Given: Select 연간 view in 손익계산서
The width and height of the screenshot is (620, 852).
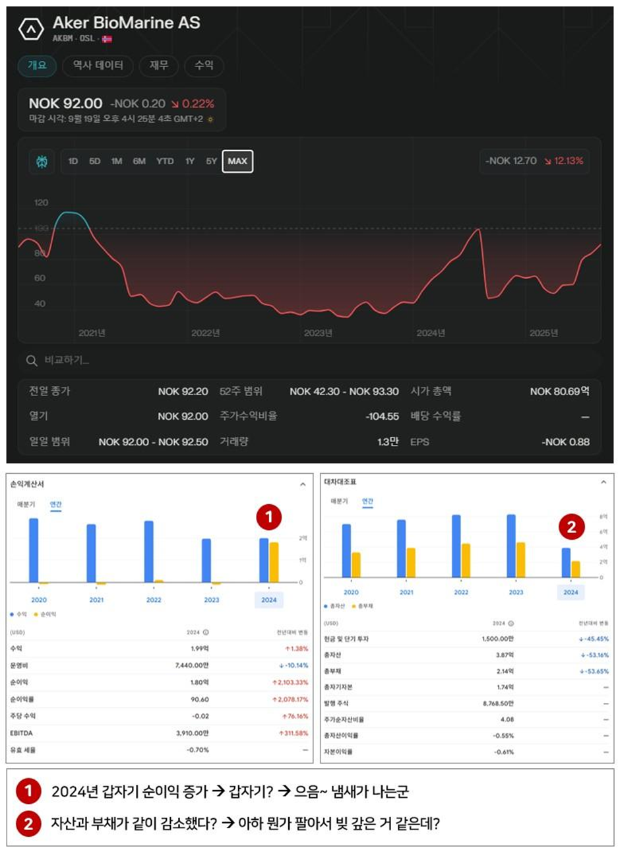Looking at the screenshot, I should [x=56, y=504].
